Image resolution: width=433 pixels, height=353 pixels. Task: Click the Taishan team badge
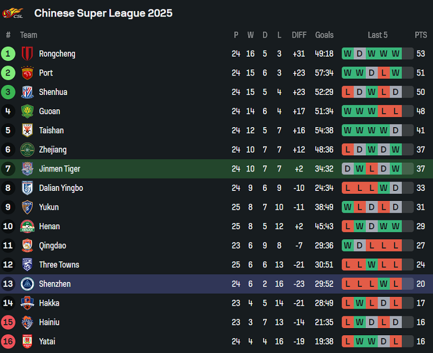pos(27,130)
